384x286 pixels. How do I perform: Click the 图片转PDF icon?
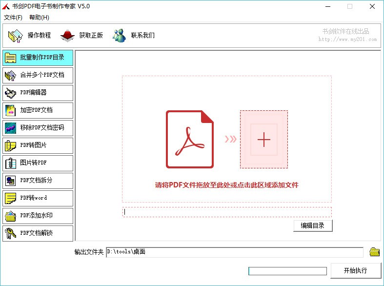coord(11,163)
